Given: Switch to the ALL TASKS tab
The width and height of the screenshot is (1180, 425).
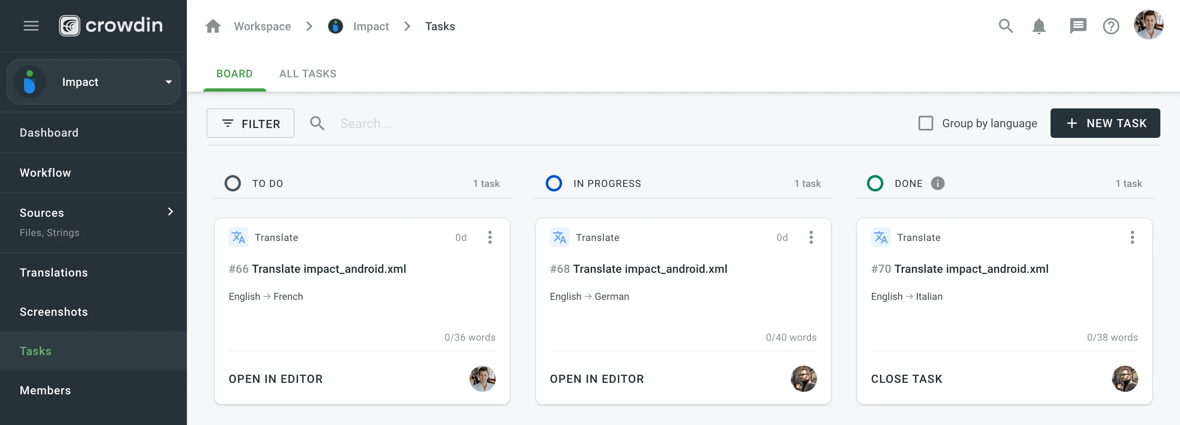Looking at the screenshot, I should (x=308, y=74).
